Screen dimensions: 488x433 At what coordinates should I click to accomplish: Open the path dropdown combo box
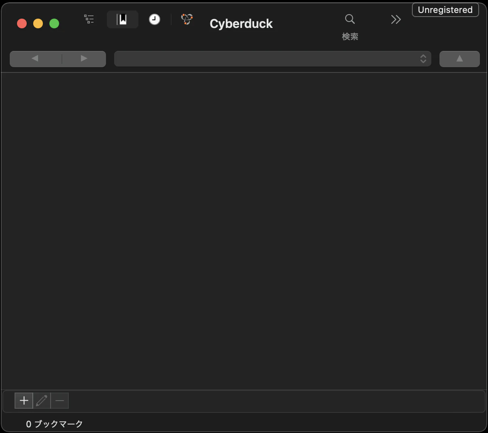click(273, 59)
